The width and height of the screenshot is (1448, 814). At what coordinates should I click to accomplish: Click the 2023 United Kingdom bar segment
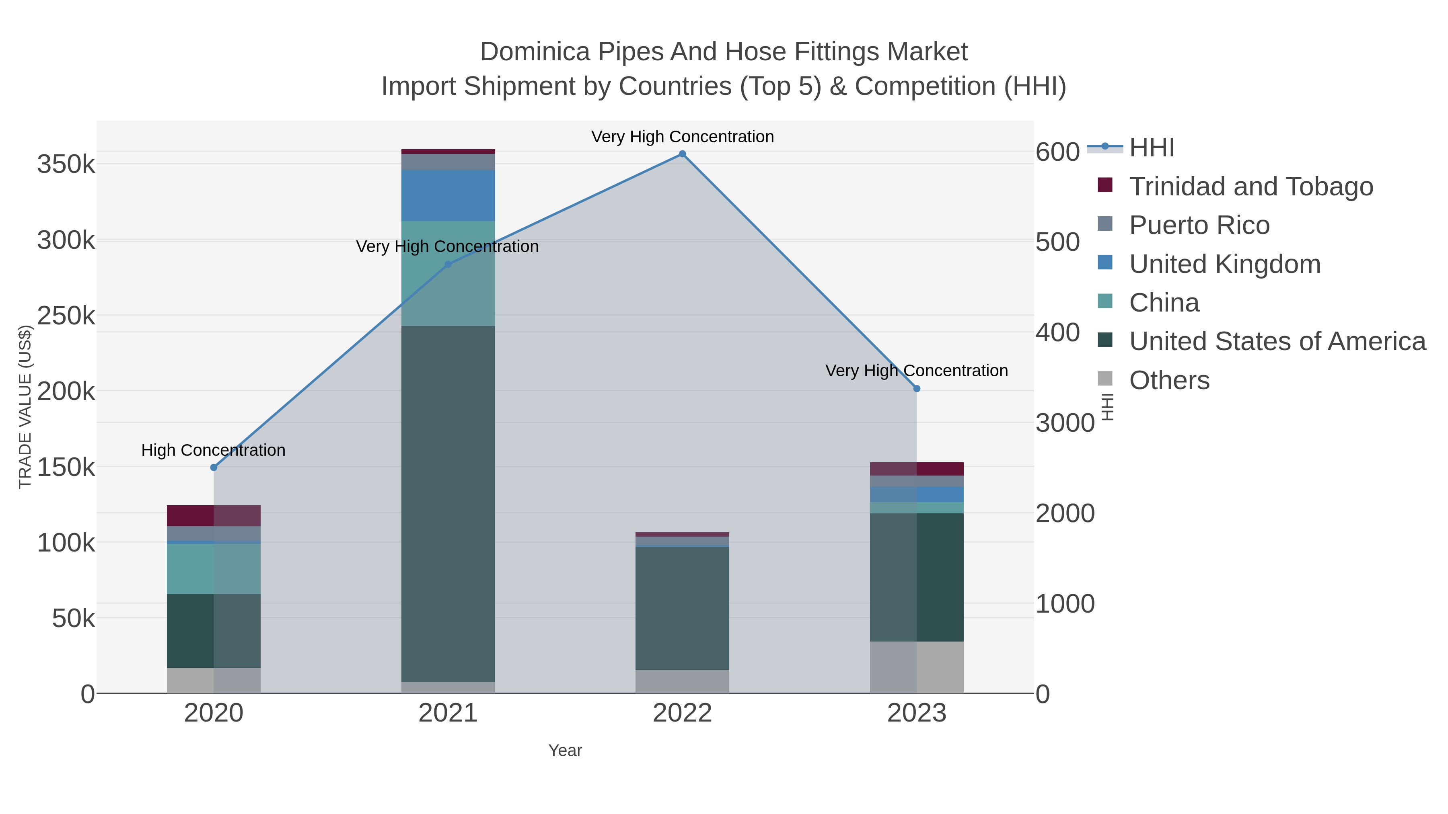tap(917, 494)
